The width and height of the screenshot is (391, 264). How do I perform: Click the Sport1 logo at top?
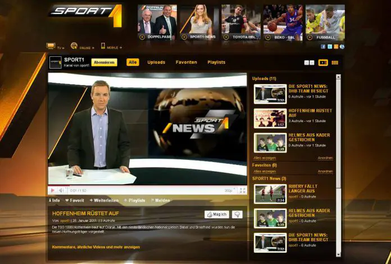[x=84, y=15]
